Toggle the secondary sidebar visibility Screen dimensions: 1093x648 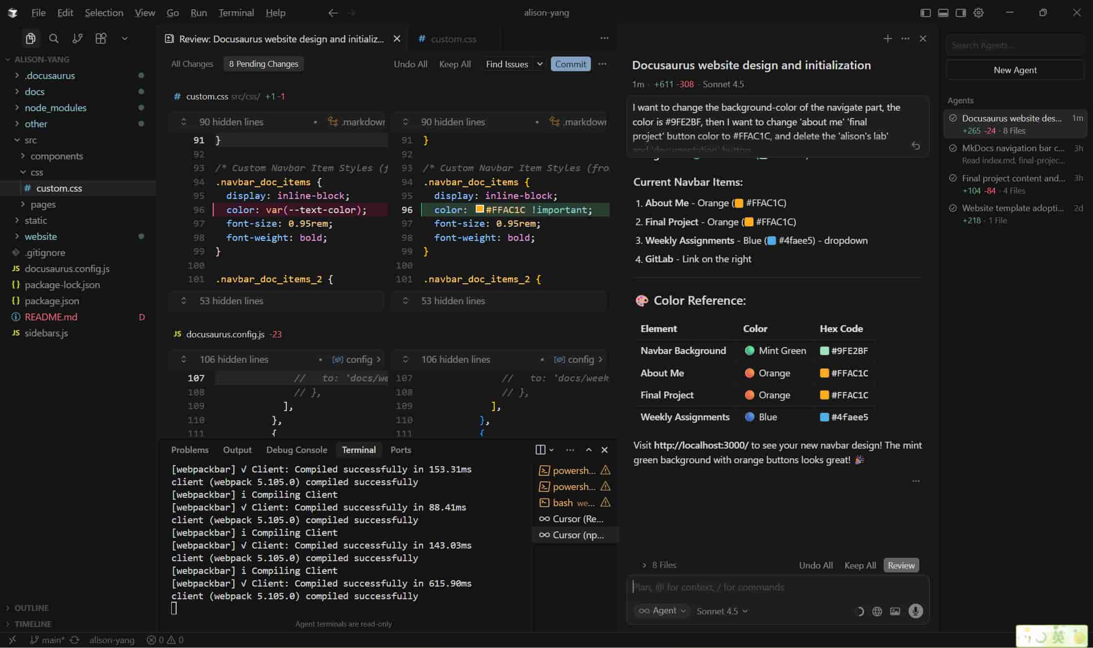click(961, 13)
